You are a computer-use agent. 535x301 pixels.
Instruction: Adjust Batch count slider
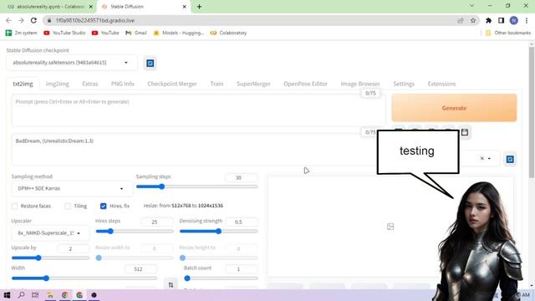tap(221, 278)
